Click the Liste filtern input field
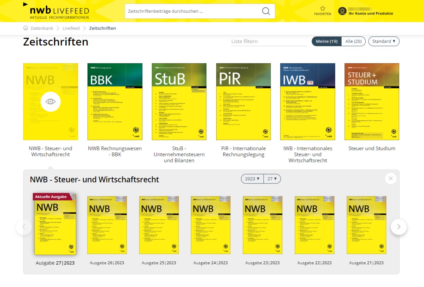 [x=269, y=42]
